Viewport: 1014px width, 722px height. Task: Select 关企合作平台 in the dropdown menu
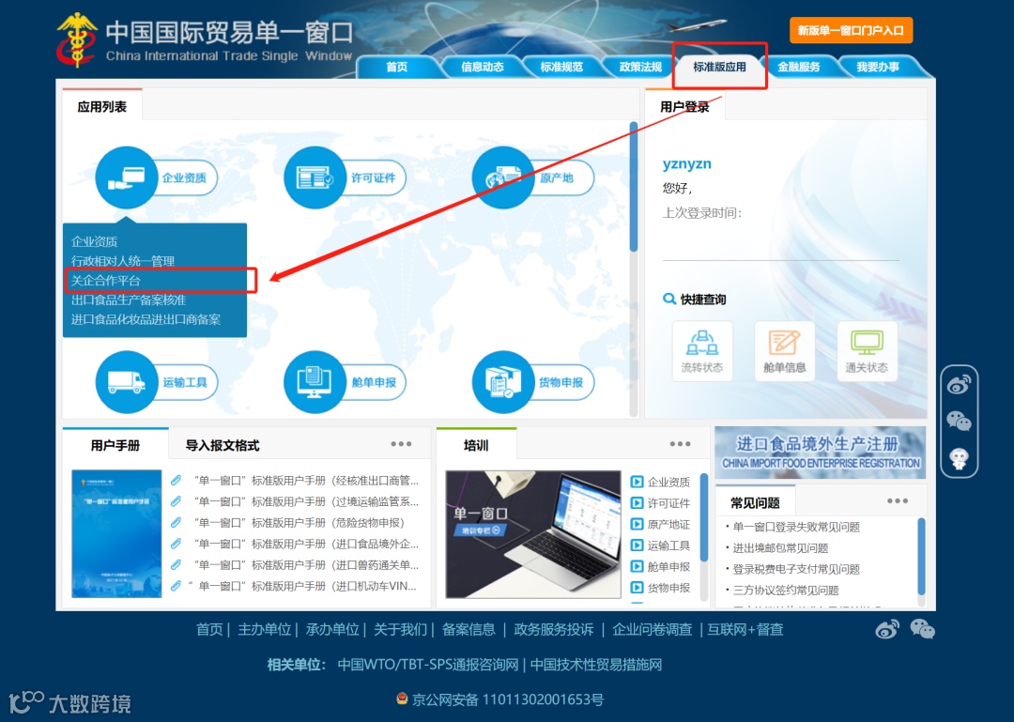click(x=106, y=280)
